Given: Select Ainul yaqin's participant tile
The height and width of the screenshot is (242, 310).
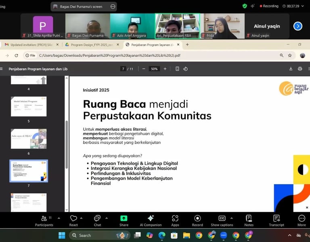Looking at the screenshot, I should (x=267, y=26).
